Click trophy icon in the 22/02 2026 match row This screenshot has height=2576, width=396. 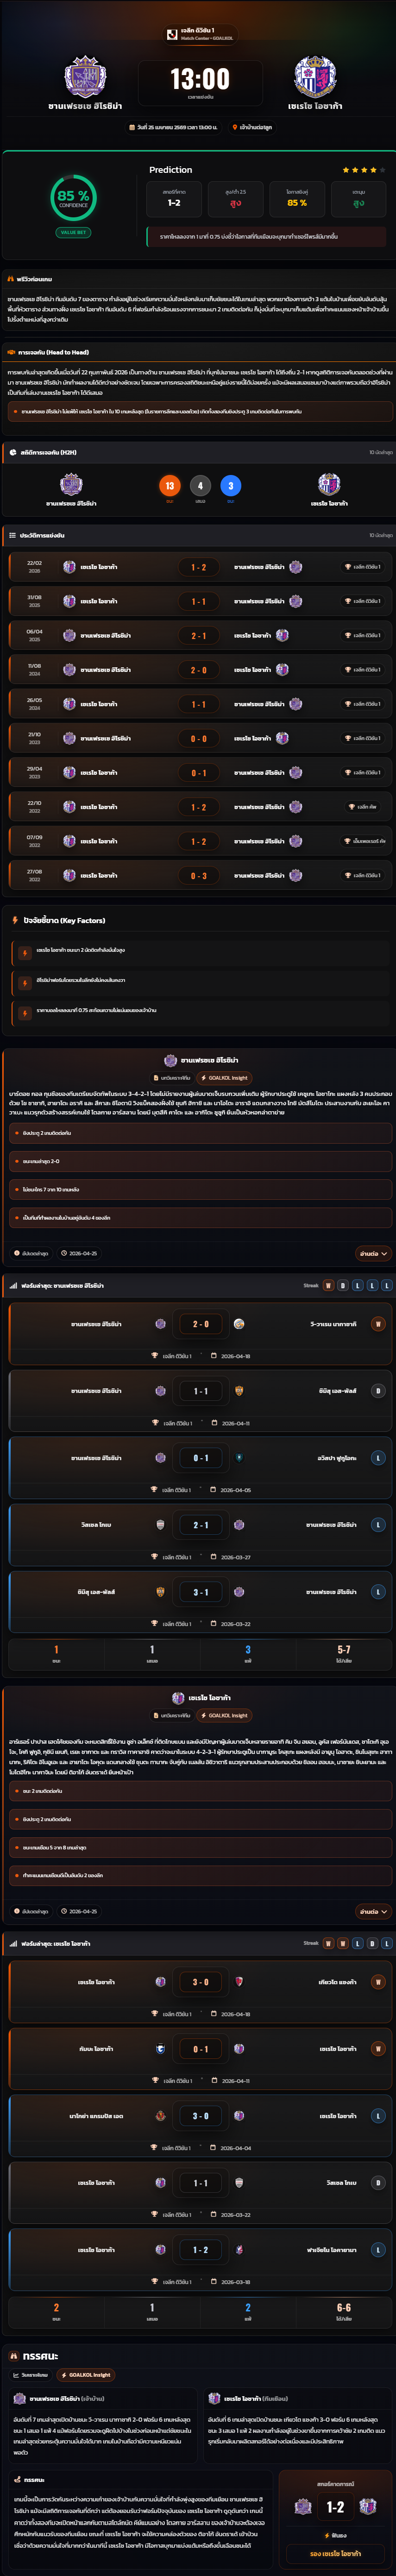point(347,567)
